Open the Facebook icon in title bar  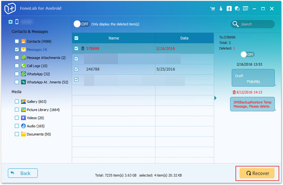point(229,8)
